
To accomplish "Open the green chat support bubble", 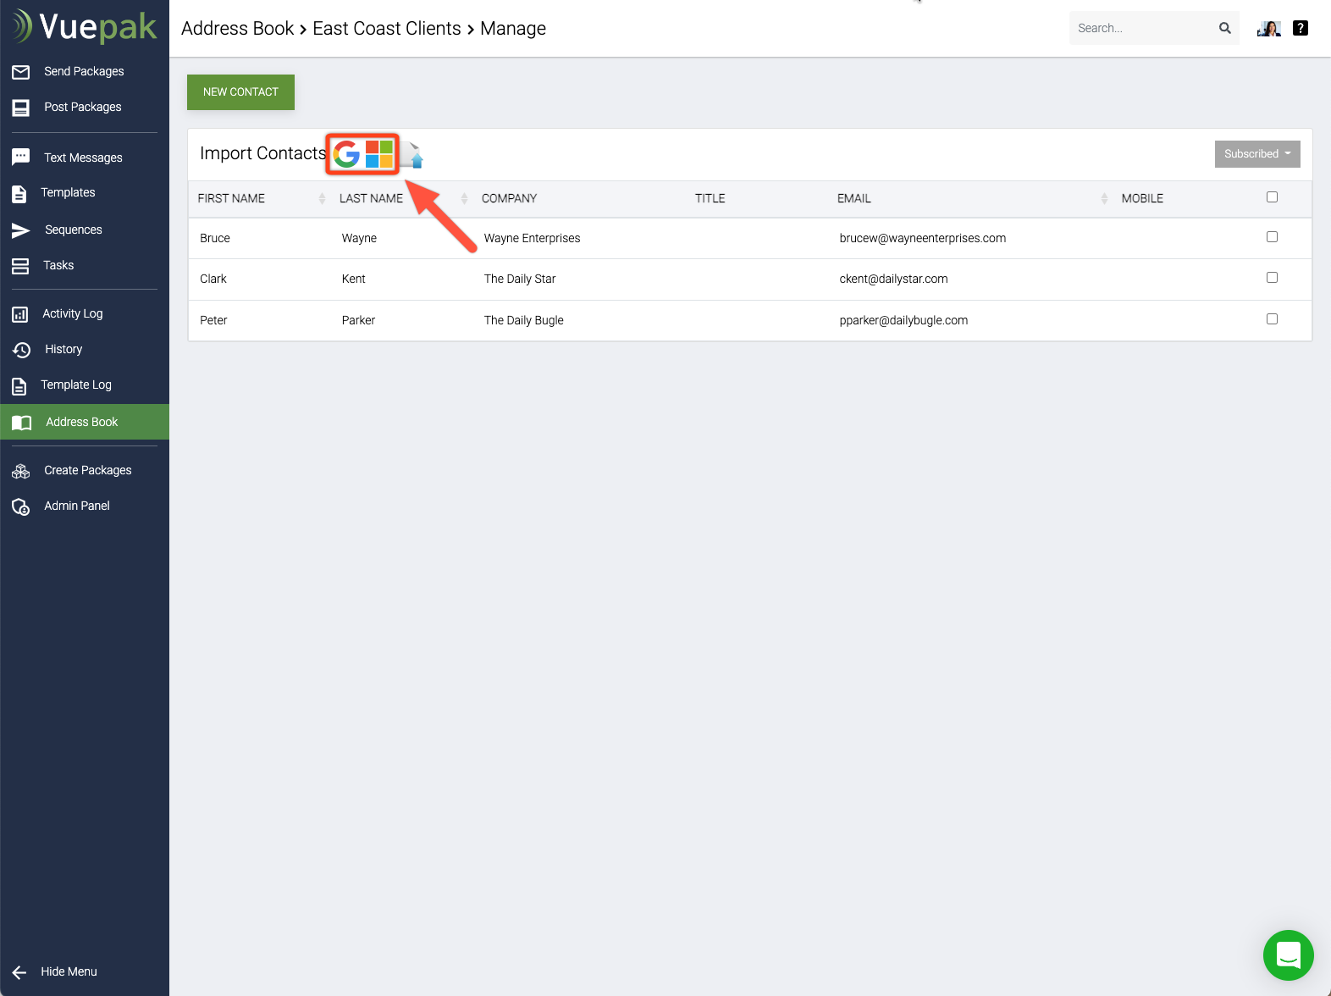I will point(1288,955).
